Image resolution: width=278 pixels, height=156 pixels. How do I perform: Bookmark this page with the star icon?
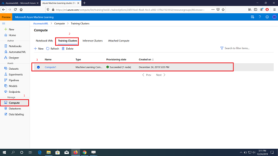[x=223, y=9]
